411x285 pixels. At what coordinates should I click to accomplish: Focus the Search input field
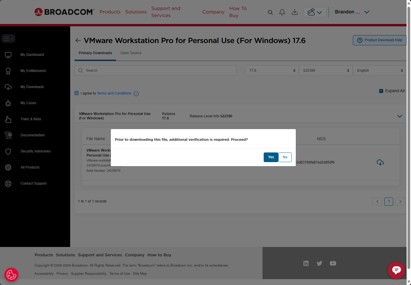coord(156,71)
